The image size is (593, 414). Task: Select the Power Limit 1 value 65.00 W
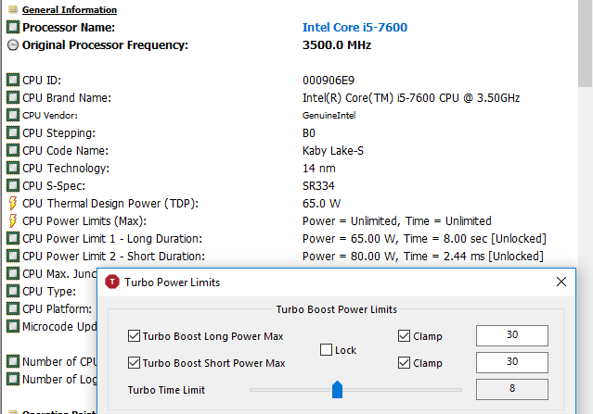click(424, 239)
